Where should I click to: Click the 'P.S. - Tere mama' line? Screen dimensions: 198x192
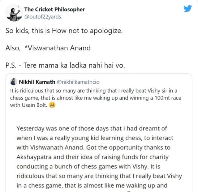coord(65,66)
